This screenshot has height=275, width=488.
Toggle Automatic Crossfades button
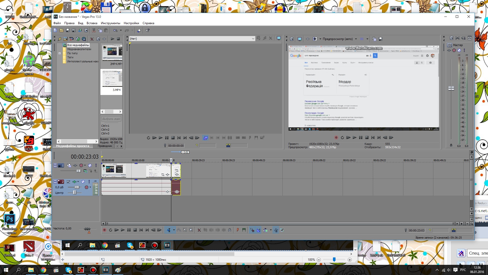[258, 230]
